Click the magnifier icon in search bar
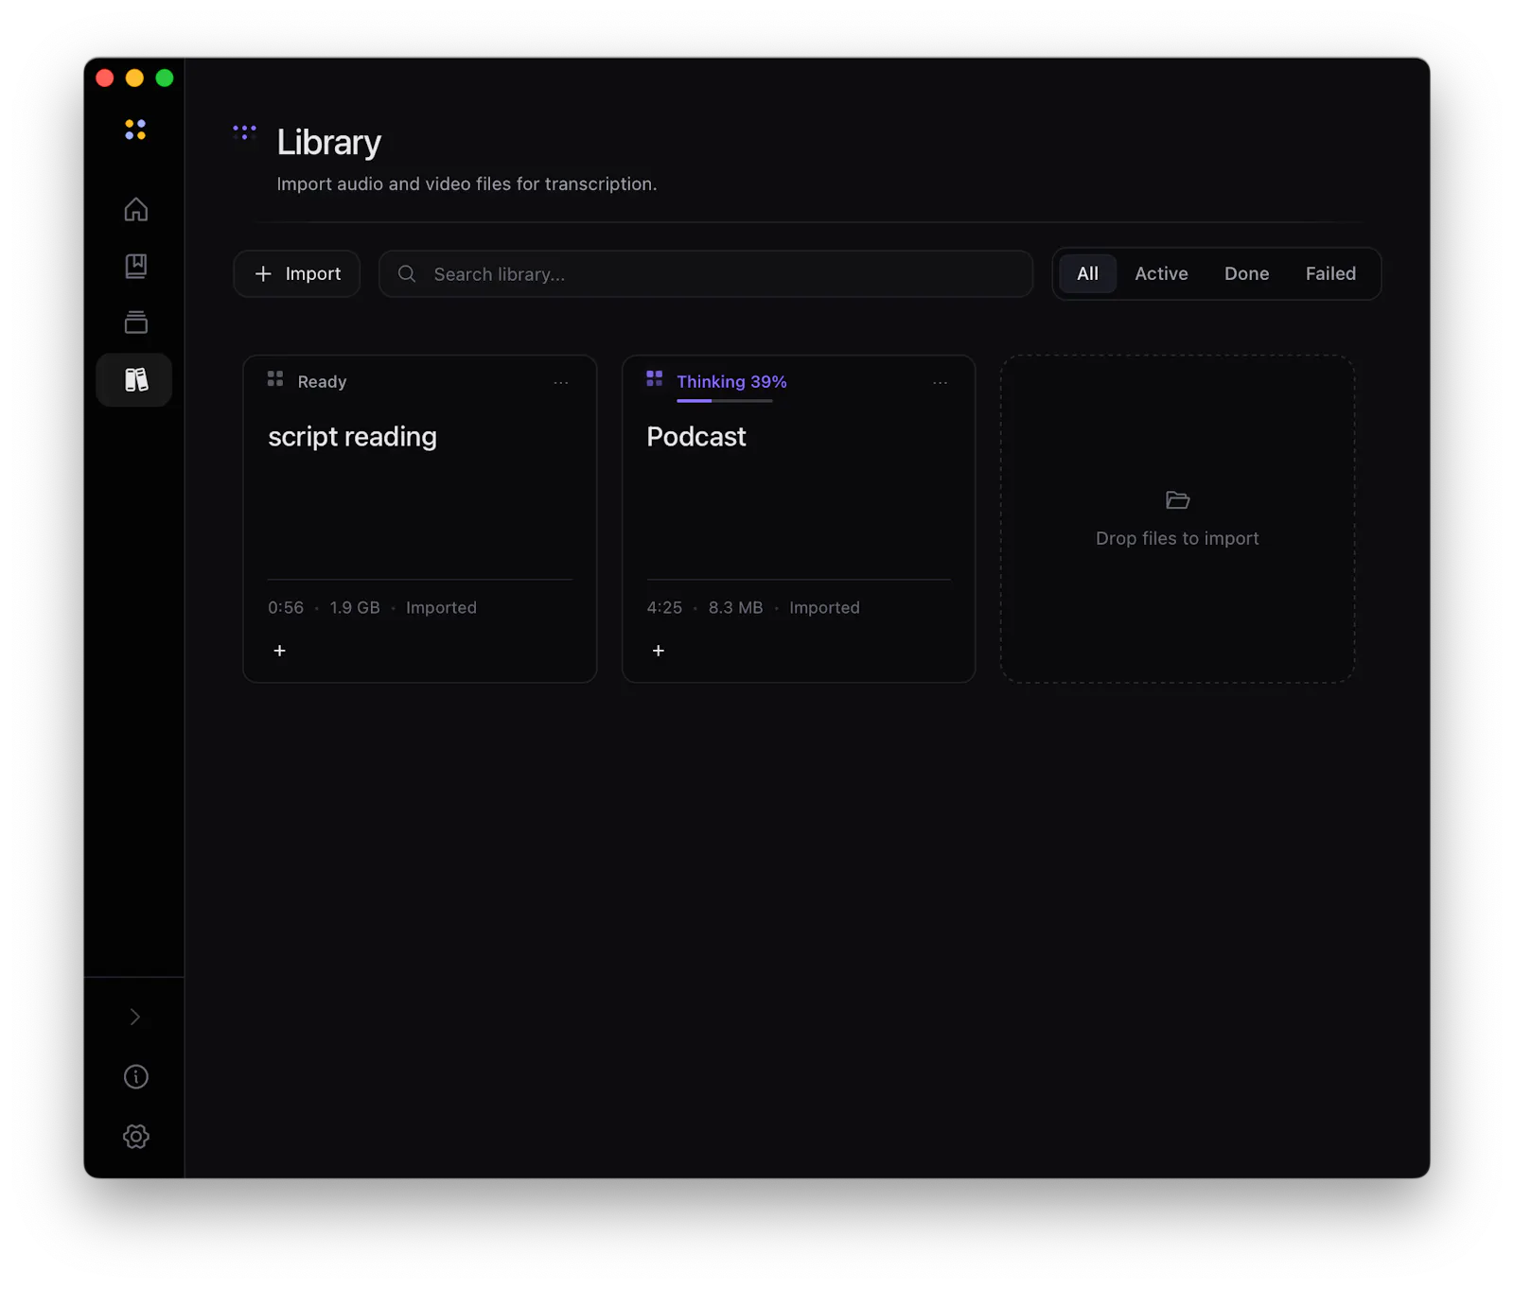 [407, 274]
